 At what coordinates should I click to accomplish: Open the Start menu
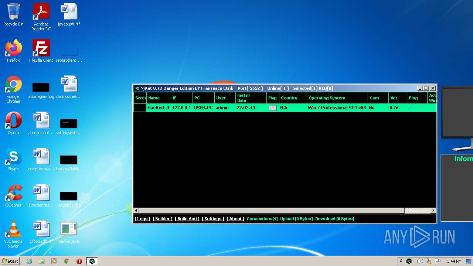point(10,261)
